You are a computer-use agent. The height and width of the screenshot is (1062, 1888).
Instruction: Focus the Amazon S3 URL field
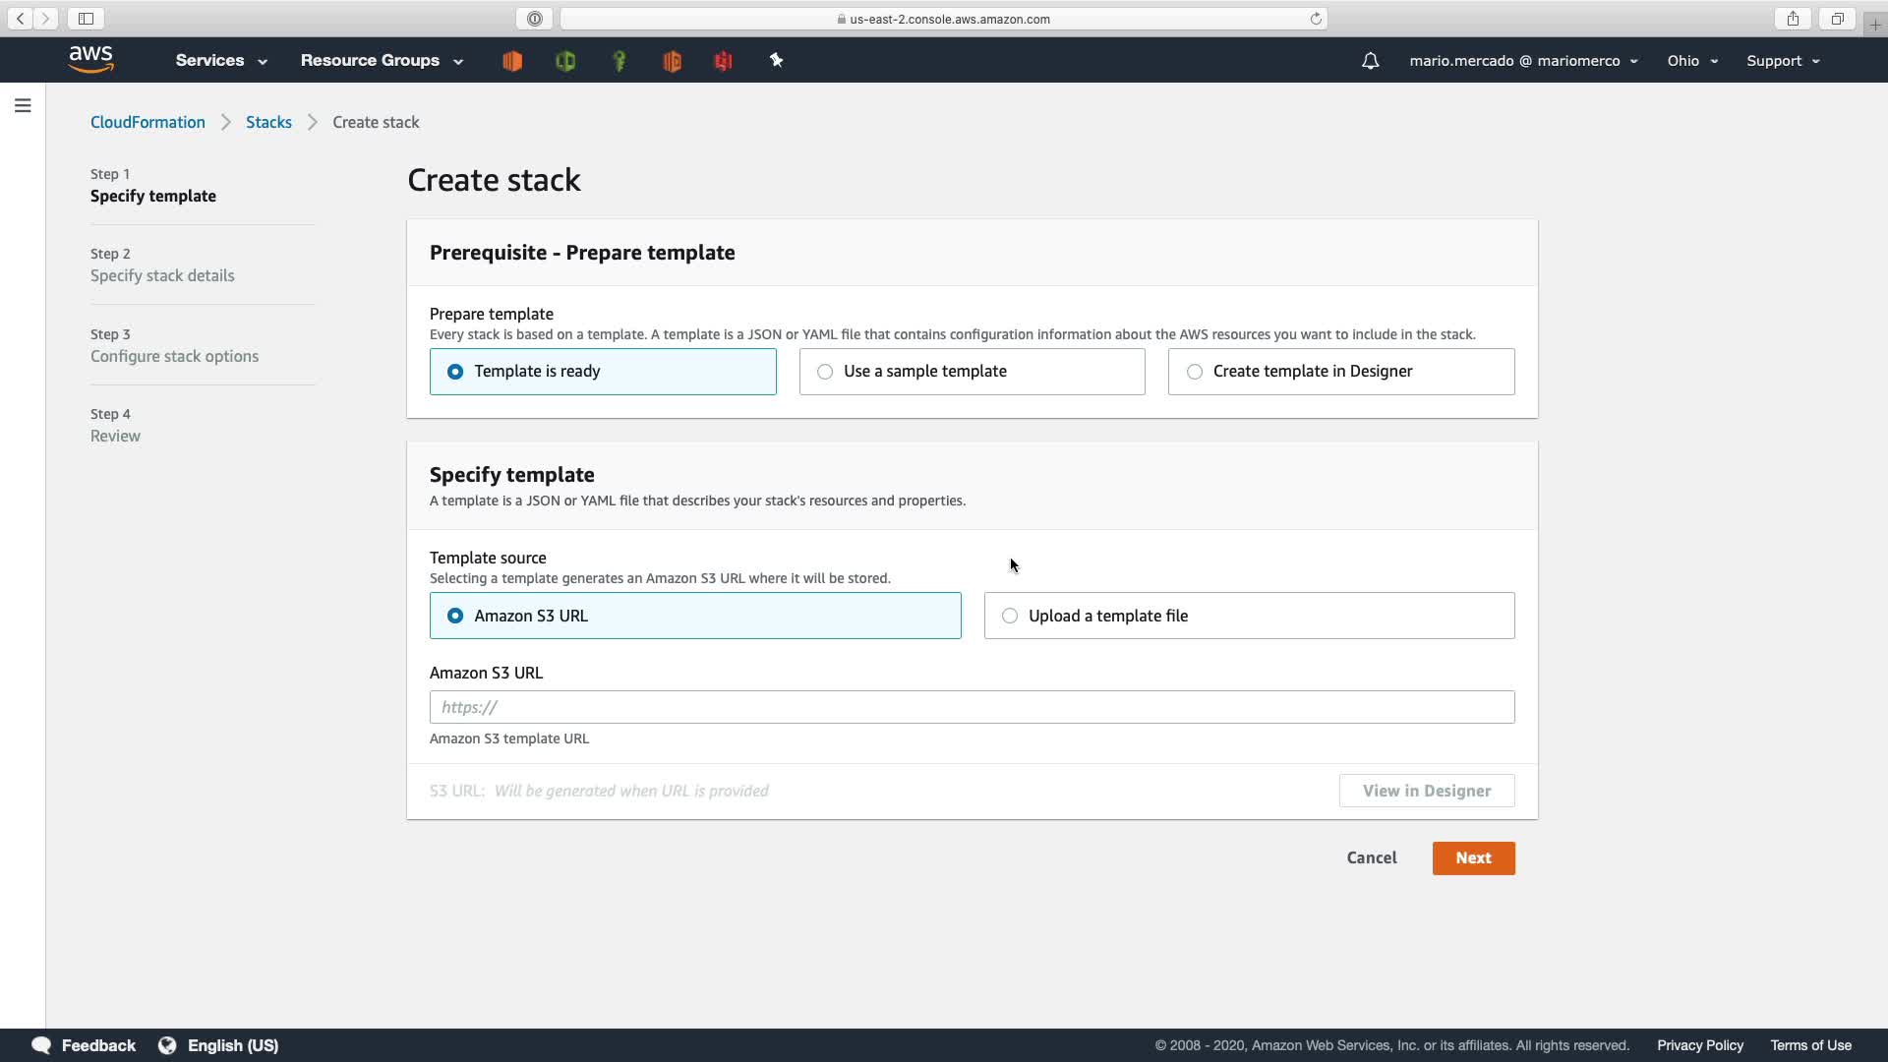coord(972,707)
